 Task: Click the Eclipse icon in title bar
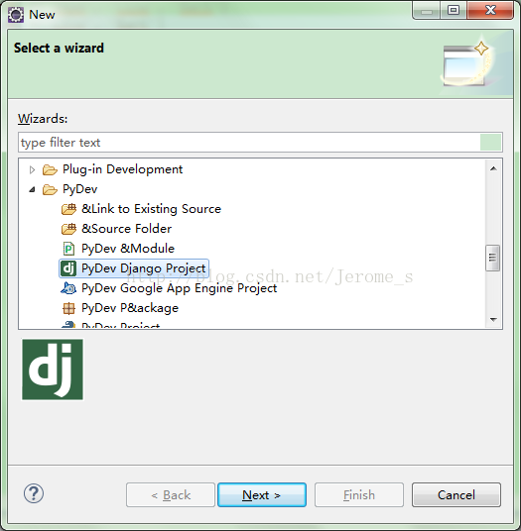click(x=16, y=15)
